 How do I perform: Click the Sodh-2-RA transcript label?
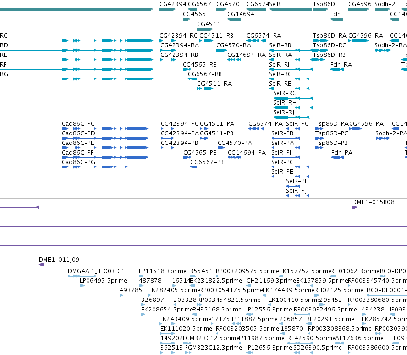tap(390, 45)
